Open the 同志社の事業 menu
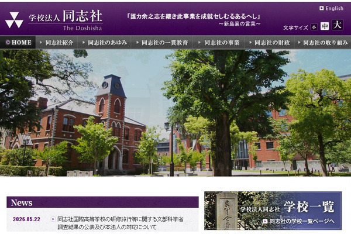 pyautogui.click(x=219, y=42)
